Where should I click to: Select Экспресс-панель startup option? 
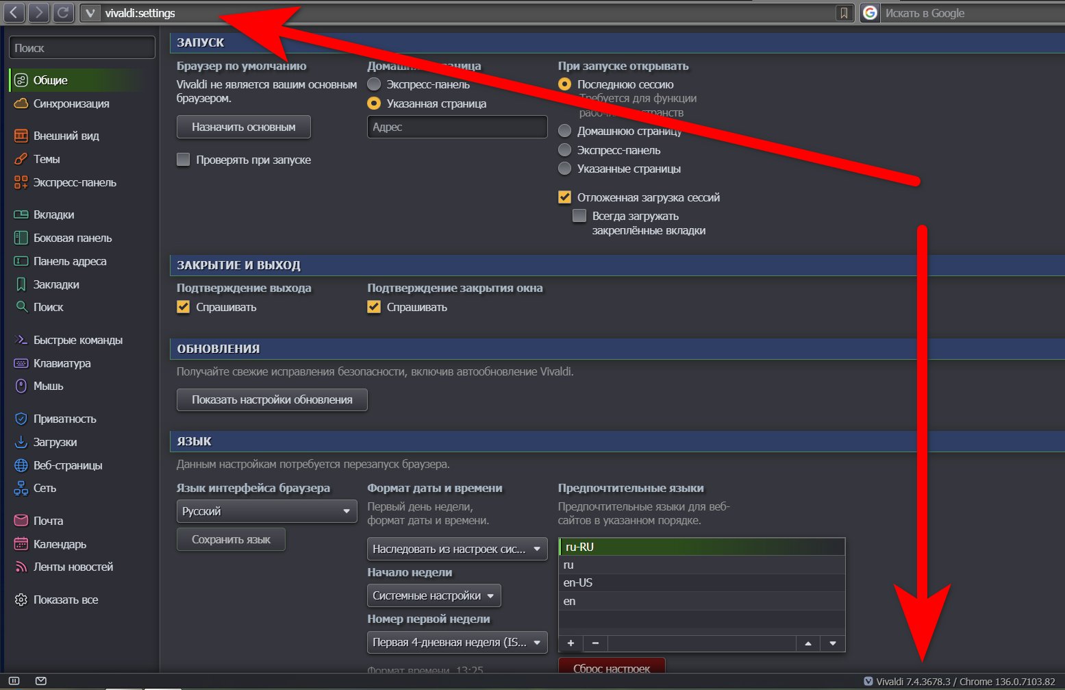pyautogui.click(x=564, y=150)
